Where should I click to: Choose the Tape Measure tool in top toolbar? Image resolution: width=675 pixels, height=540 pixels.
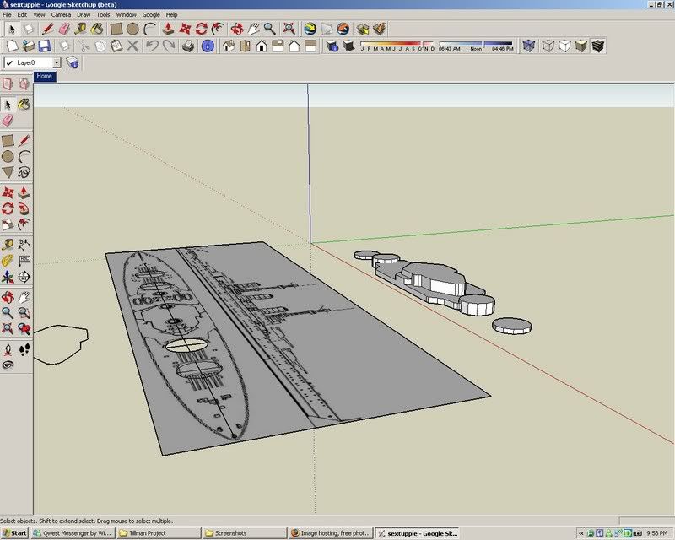coord(80,30)
